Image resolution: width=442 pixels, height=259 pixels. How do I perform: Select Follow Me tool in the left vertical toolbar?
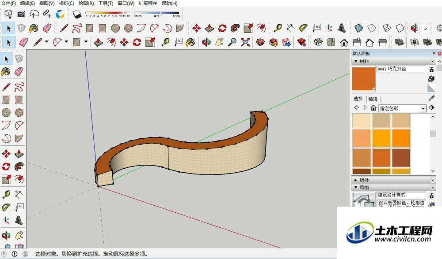click(19, 166)
